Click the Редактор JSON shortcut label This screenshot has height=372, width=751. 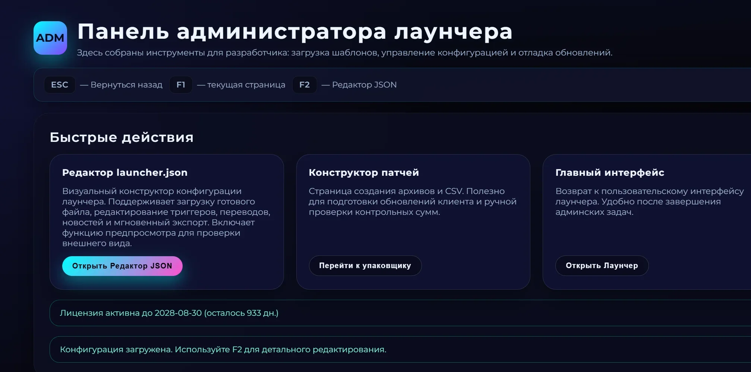tap(359, 85)
